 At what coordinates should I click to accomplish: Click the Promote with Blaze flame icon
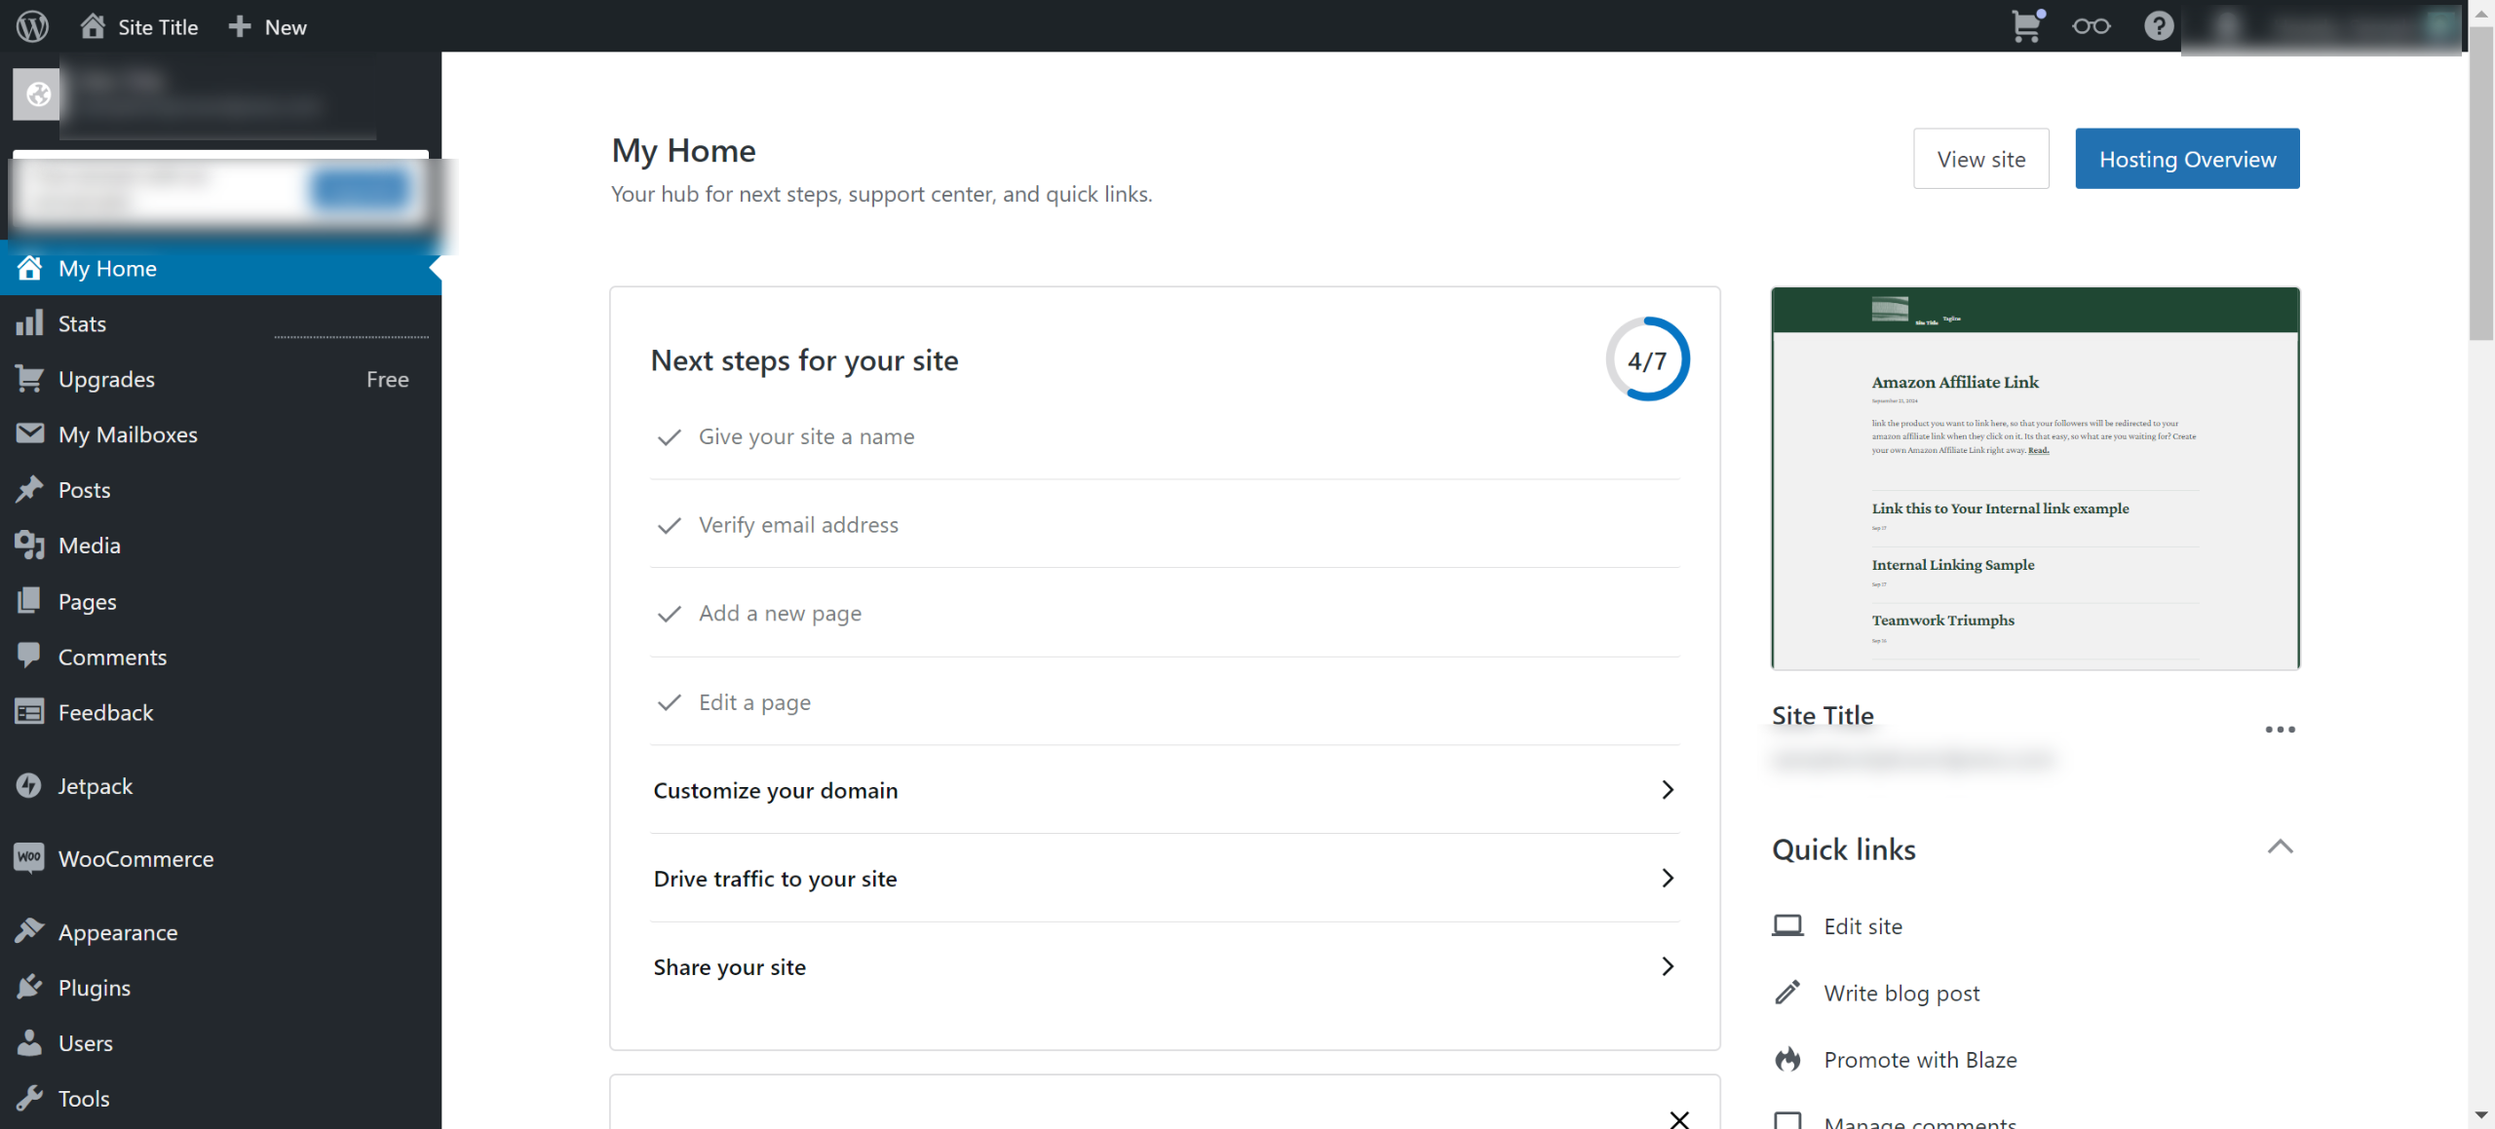click(1787, 1060)
